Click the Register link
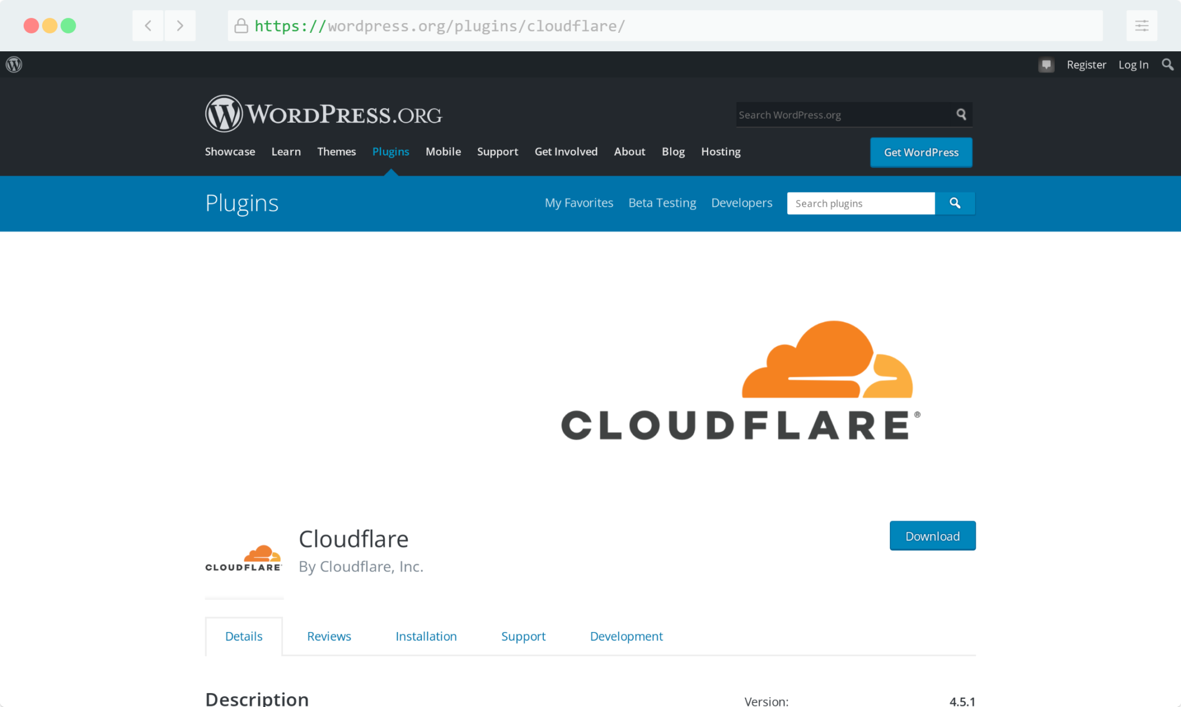 [1086, 65]
